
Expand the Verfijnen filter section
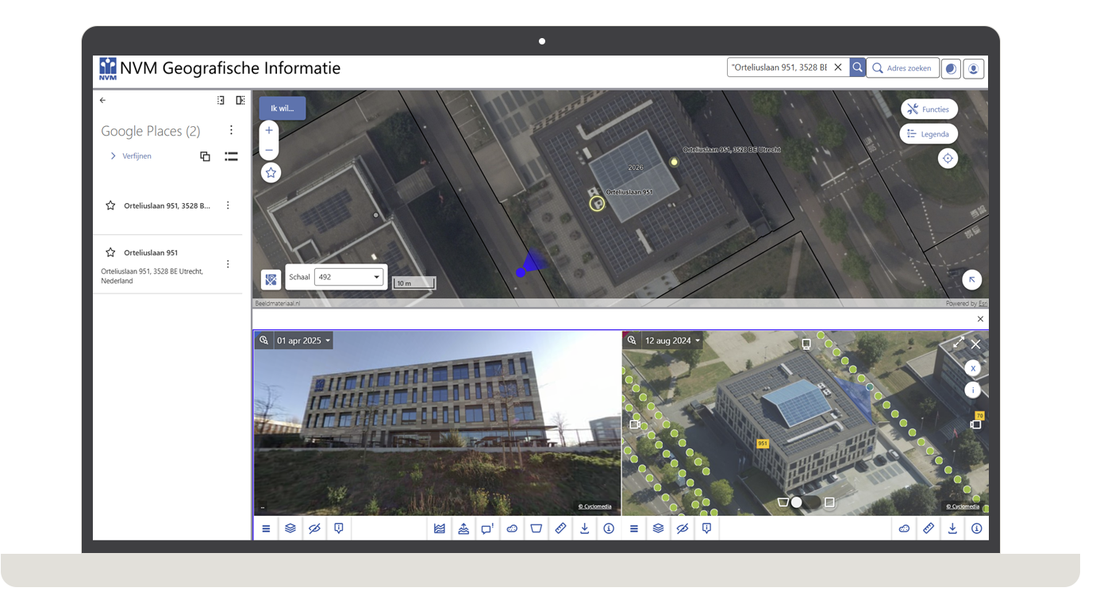pos(131,156)
